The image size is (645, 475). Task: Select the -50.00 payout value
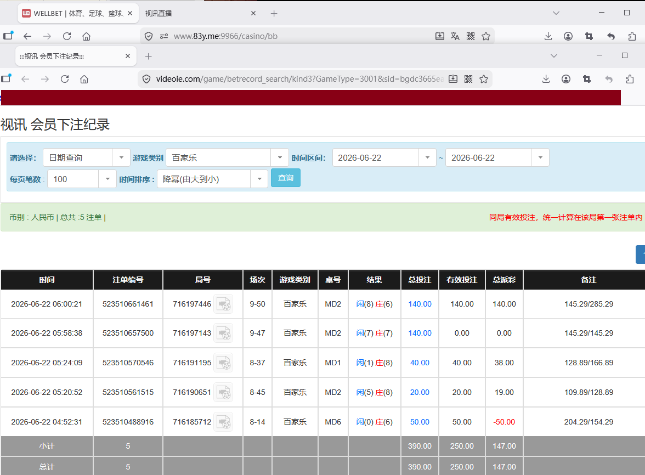pos(505,422)
